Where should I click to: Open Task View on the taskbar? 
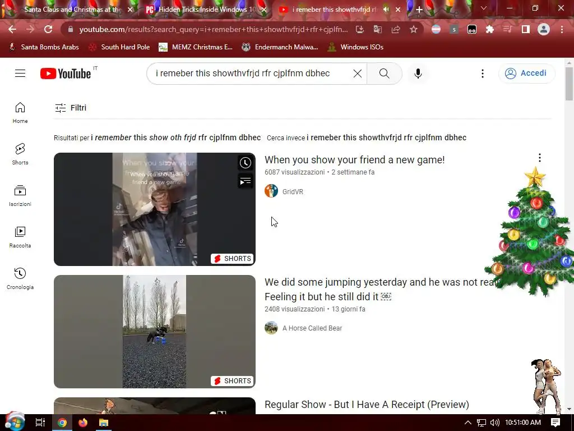pyautogui.click(x=40, y=423)
